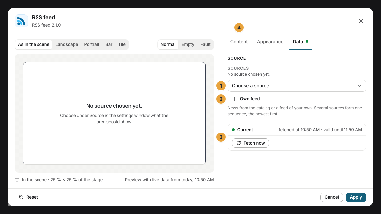This screenshot has height=214, width=381.
Task: Click the SOURCES label
Action: click(x=238, y=68)
